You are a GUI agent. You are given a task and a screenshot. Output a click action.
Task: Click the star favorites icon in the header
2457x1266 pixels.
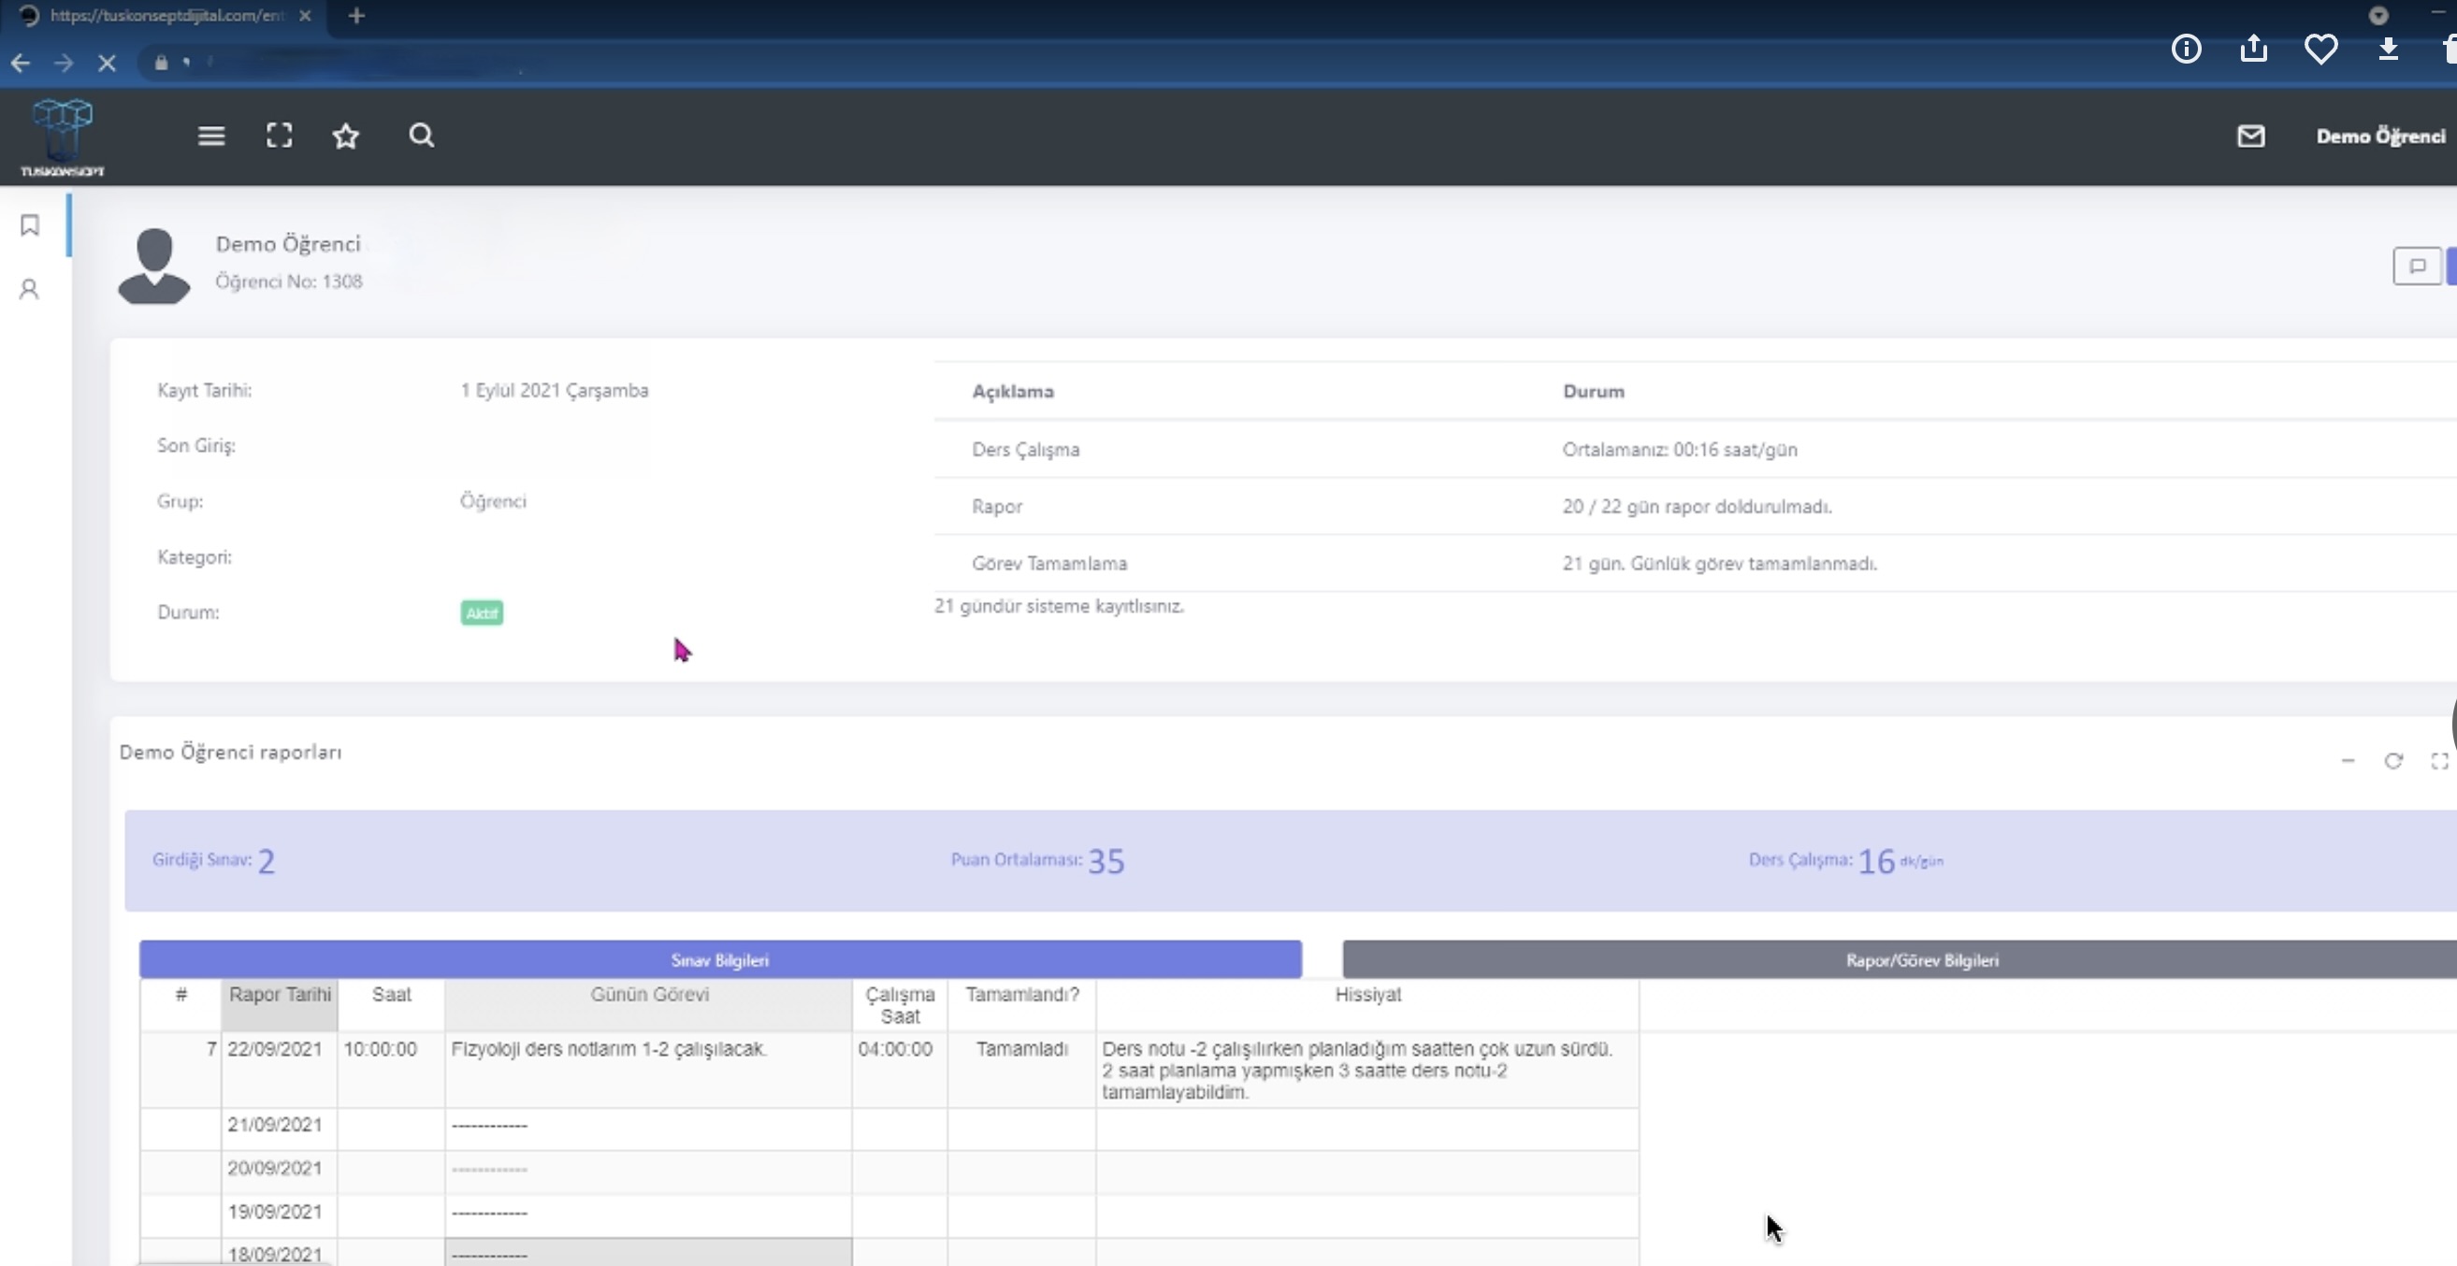tap(345, 136)
